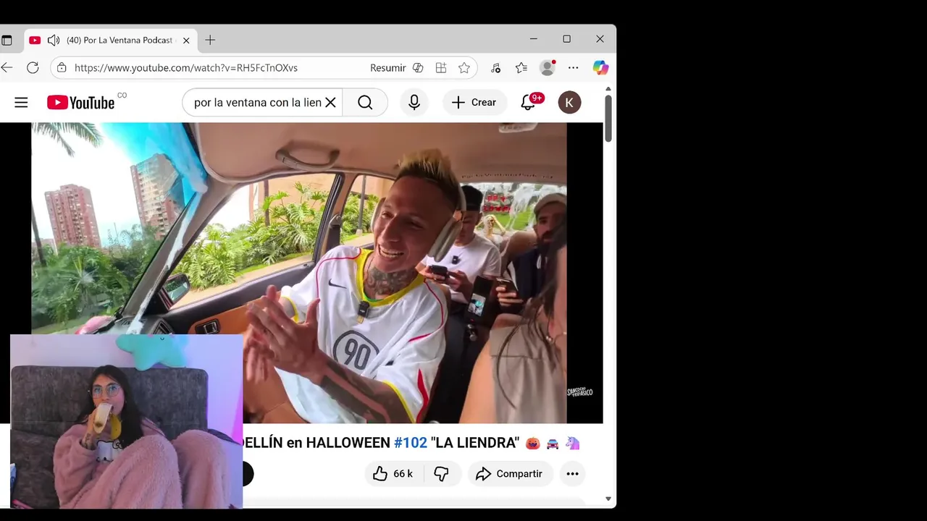Click the browser address bar URL
Image resolution: width=927 pixels, height=521 pixels.
(x=186, y=68)
